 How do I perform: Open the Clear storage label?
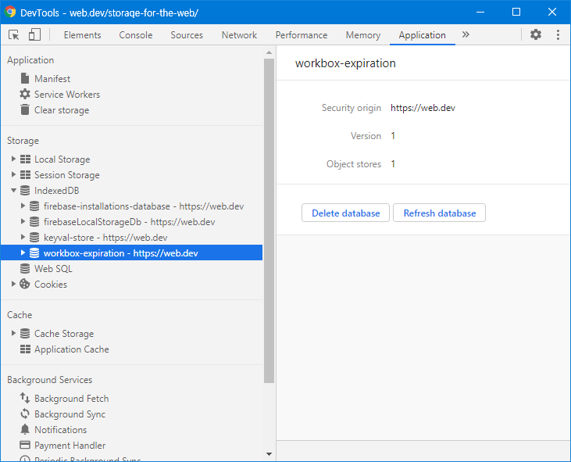(x=62, y=110)
